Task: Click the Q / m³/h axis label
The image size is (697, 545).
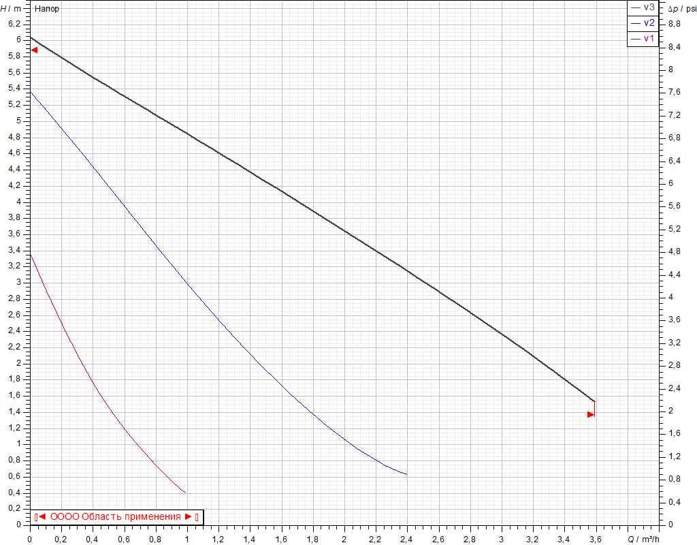Action: coord(645,538)
